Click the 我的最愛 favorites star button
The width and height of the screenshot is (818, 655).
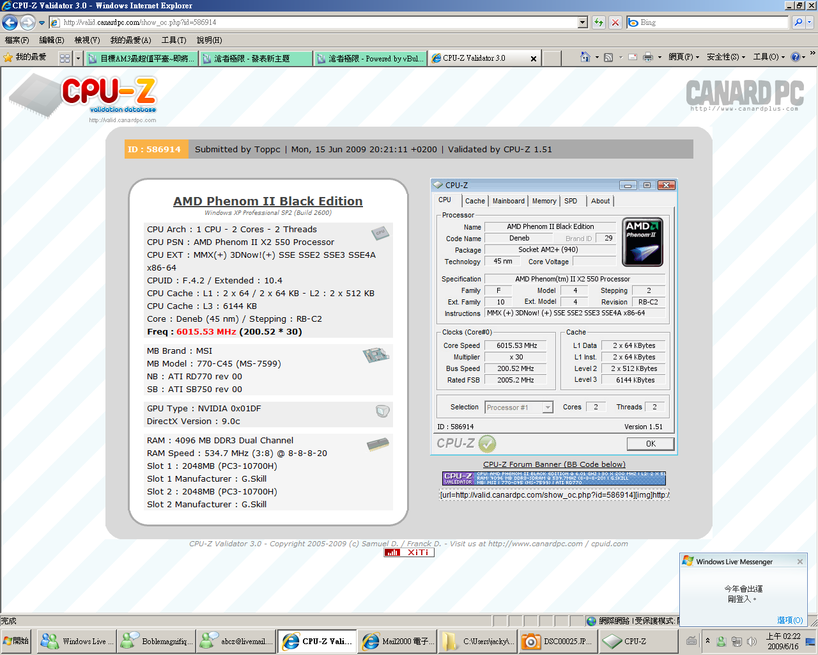(25, 58)
